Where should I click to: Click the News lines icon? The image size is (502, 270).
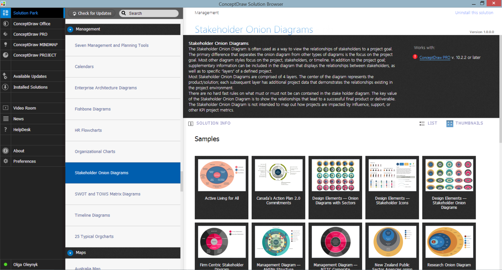[5, 118]
